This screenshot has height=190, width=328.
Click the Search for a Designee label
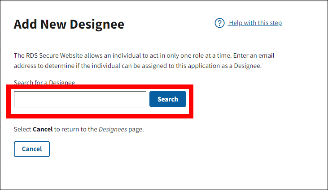[44, 82]
